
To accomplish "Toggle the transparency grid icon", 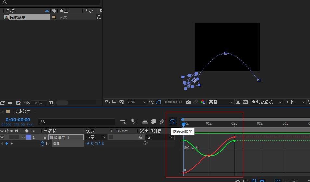I will point(245,102).
